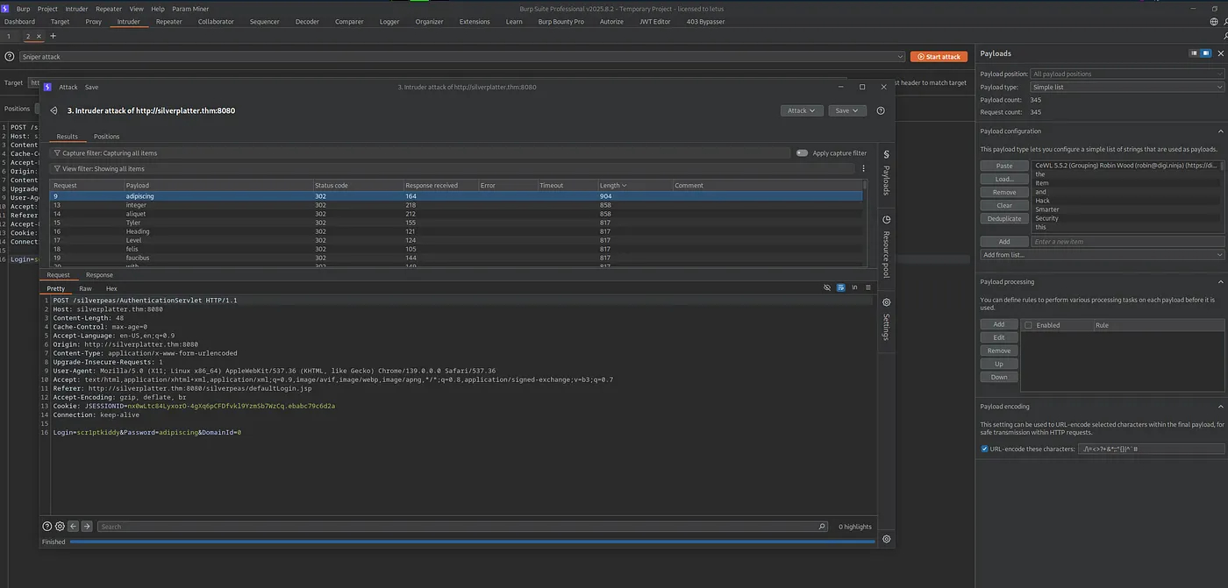
Task: Enable URL-encode these characters checkbox
Action: (984, 449)
